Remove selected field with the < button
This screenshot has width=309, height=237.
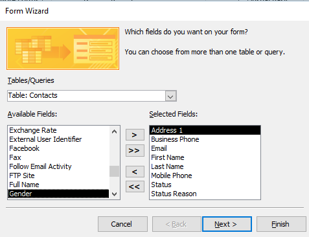tap(135, 172)
